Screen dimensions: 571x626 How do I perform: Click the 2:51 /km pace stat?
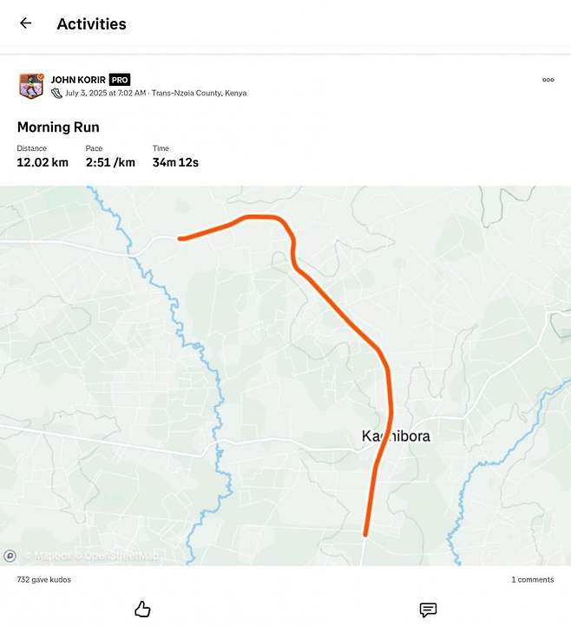click(x=110, y=162)
